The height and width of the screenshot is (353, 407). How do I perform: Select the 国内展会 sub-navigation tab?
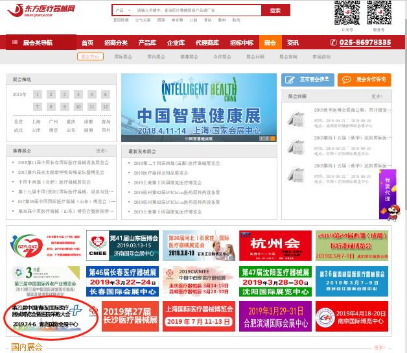156,56
